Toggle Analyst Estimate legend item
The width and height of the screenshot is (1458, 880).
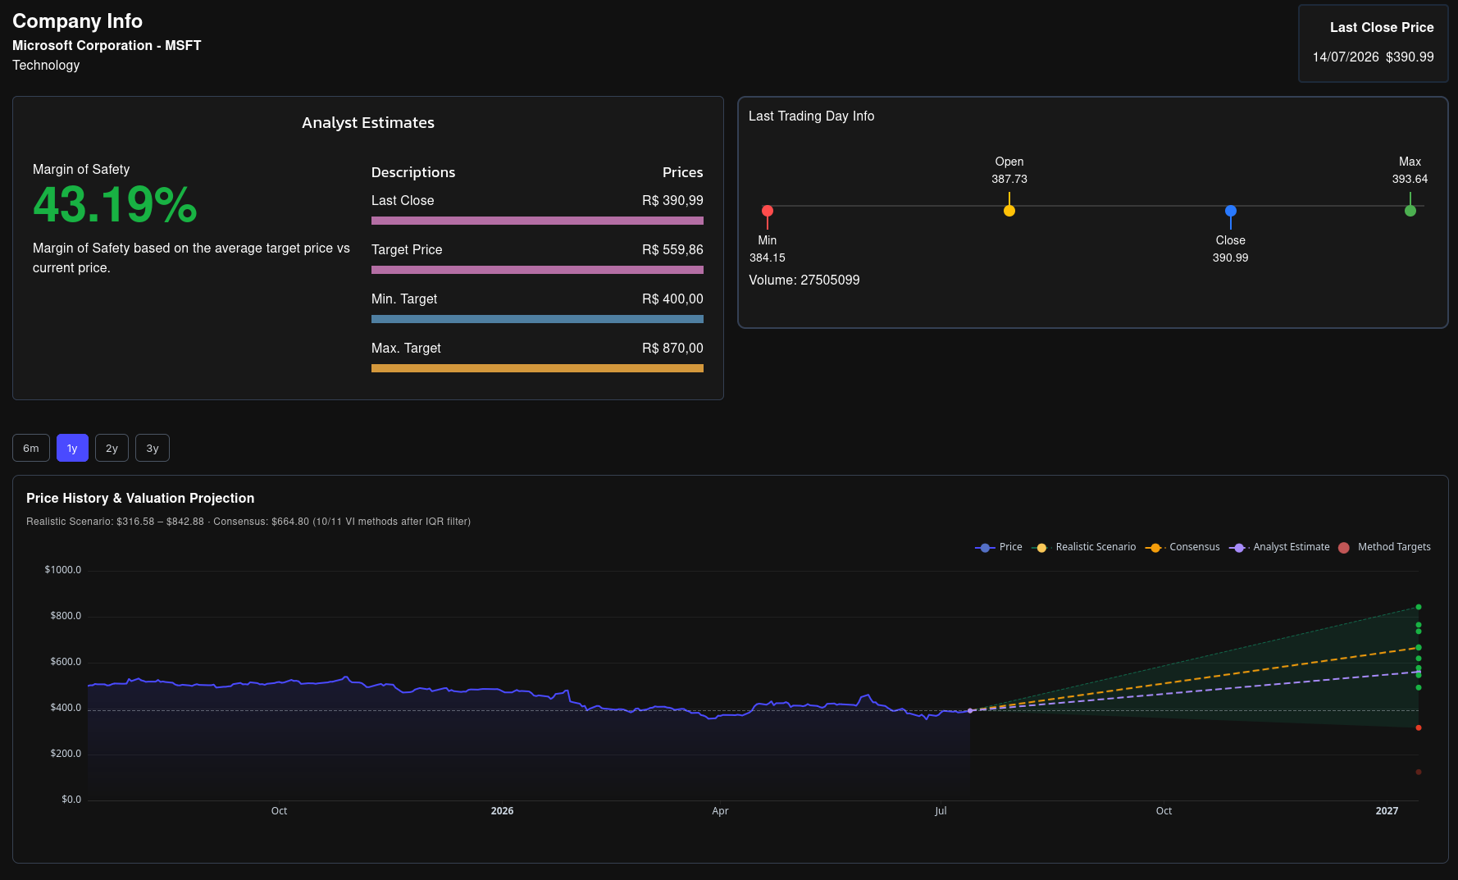point(1279,547)
